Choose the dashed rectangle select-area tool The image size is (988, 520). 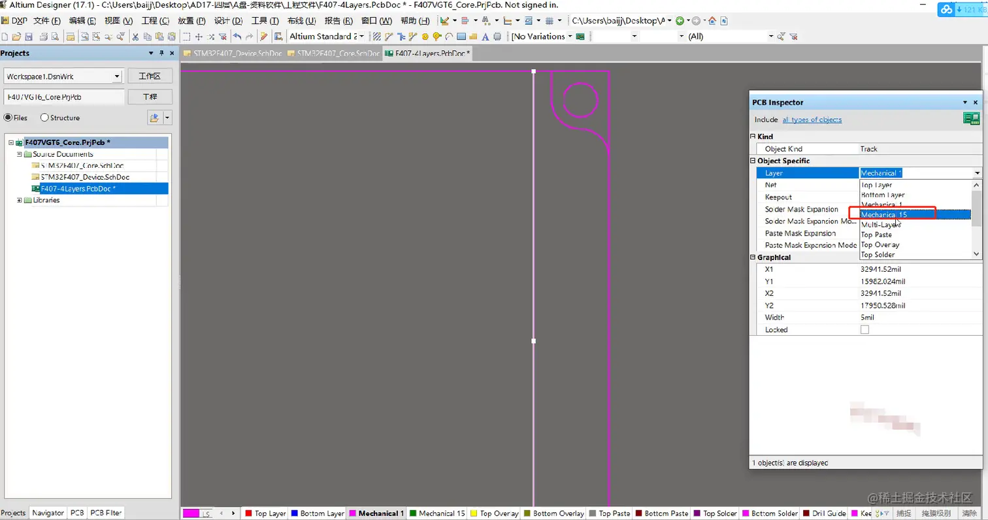187,37
